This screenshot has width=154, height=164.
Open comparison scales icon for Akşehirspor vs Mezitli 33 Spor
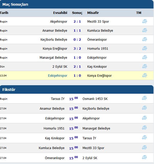[x=145, y=21]
